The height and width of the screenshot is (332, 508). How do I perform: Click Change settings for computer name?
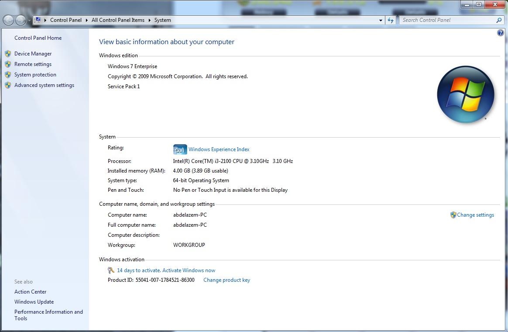point(475,215)
